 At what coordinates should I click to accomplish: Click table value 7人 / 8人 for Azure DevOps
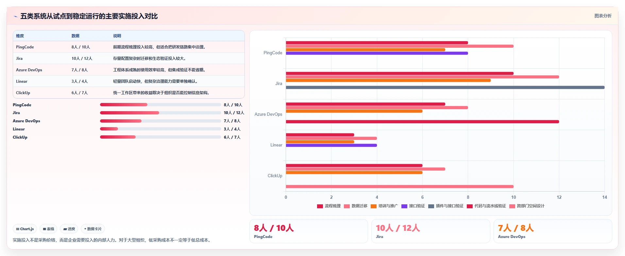click(x=80, y=70)
